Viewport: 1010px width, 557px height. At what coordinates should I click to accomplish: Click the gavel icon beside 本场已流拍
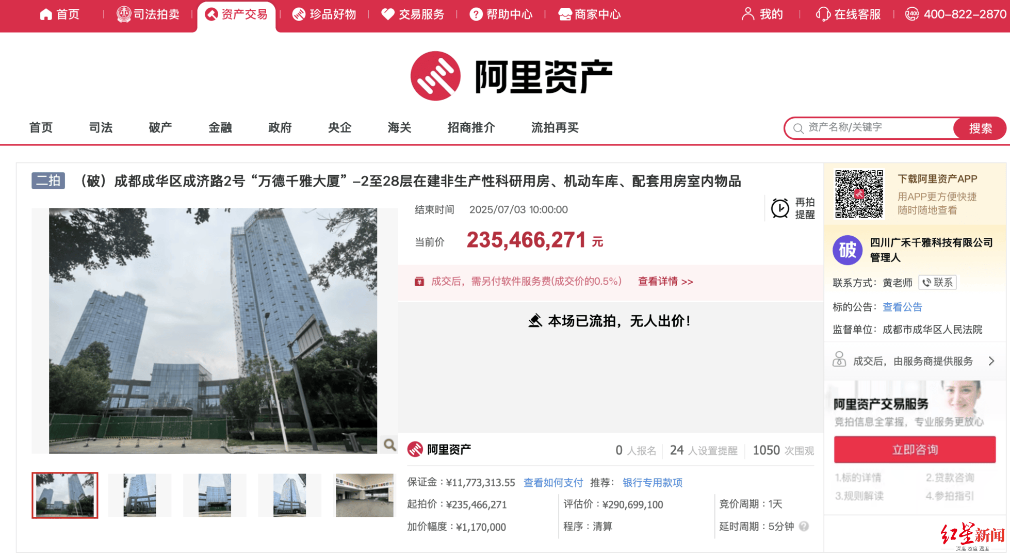[535, 321]
